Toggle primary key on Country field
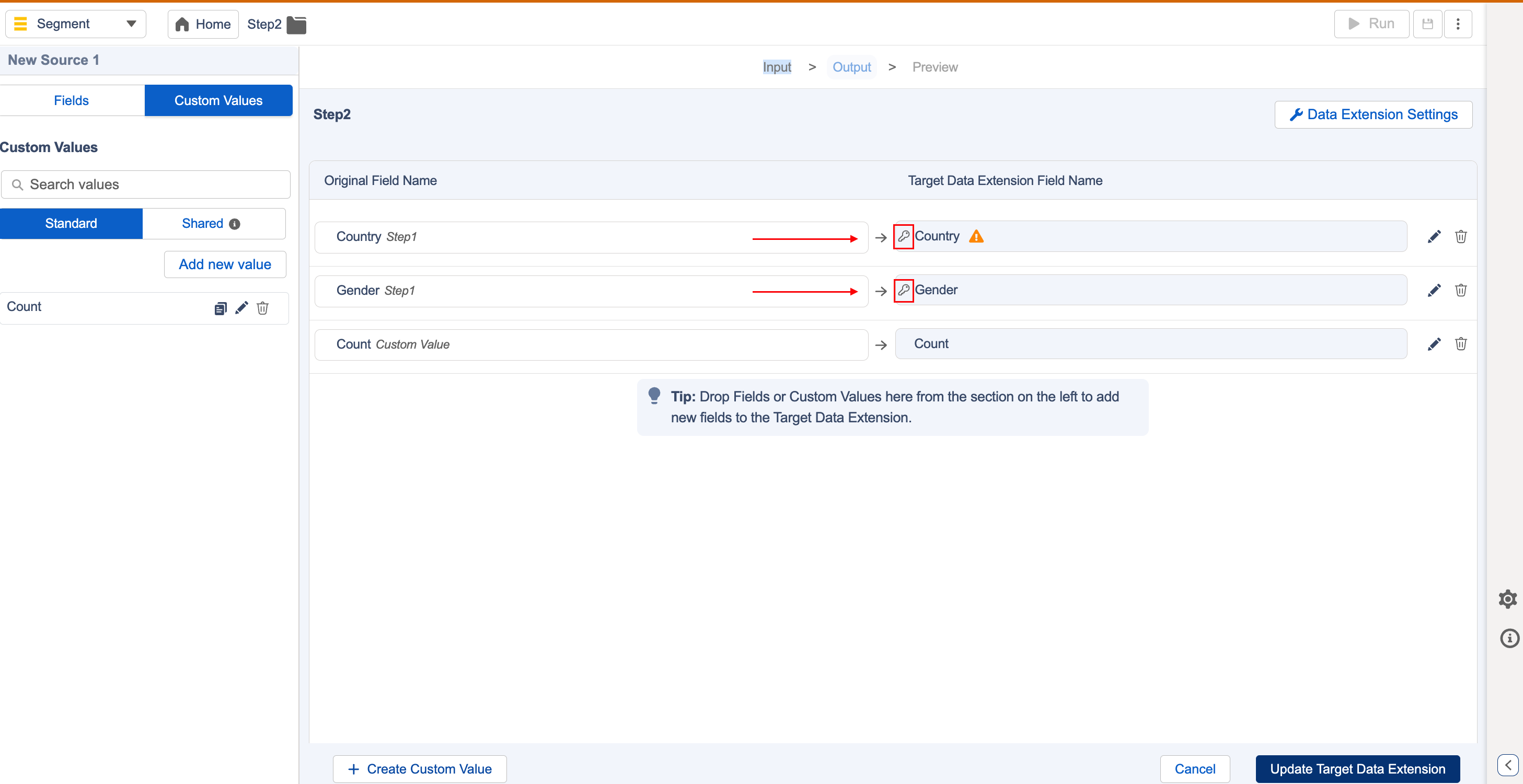Image resolution: width=1523 pixels, height=784 pixels. pyautogui.click(x=903, y=236)
